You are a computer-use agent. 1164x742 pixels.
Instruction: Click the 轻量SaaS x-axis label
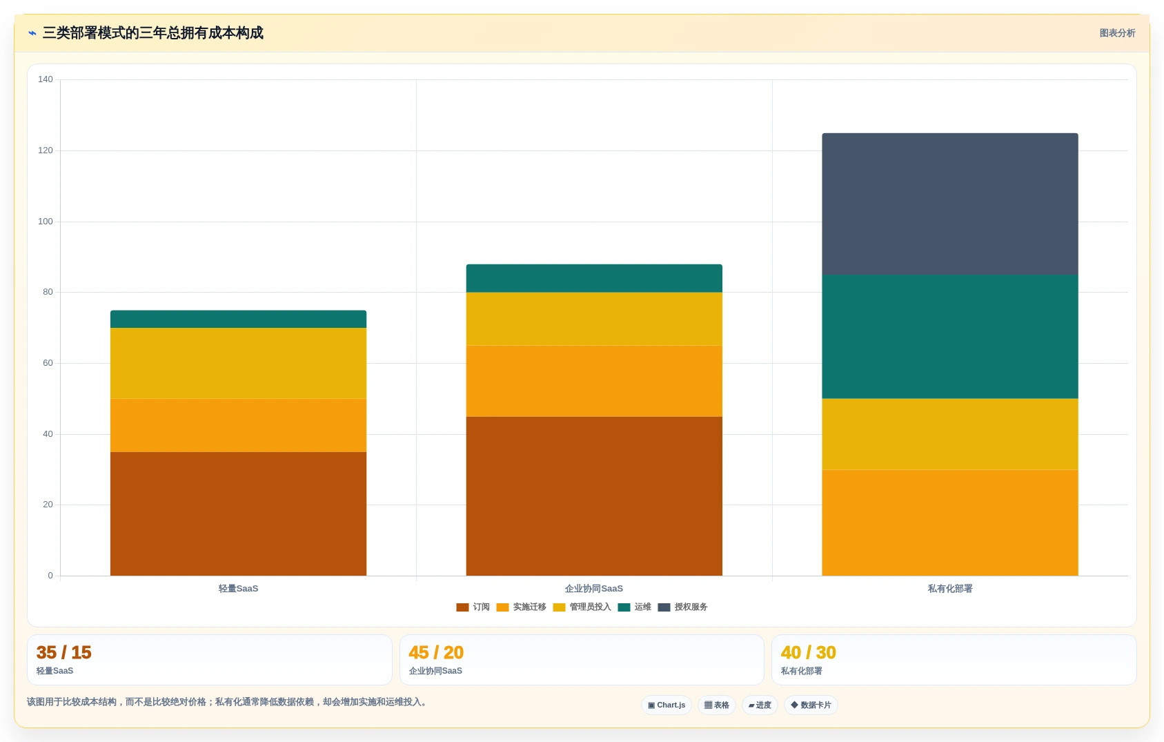(x=238, y=589)
